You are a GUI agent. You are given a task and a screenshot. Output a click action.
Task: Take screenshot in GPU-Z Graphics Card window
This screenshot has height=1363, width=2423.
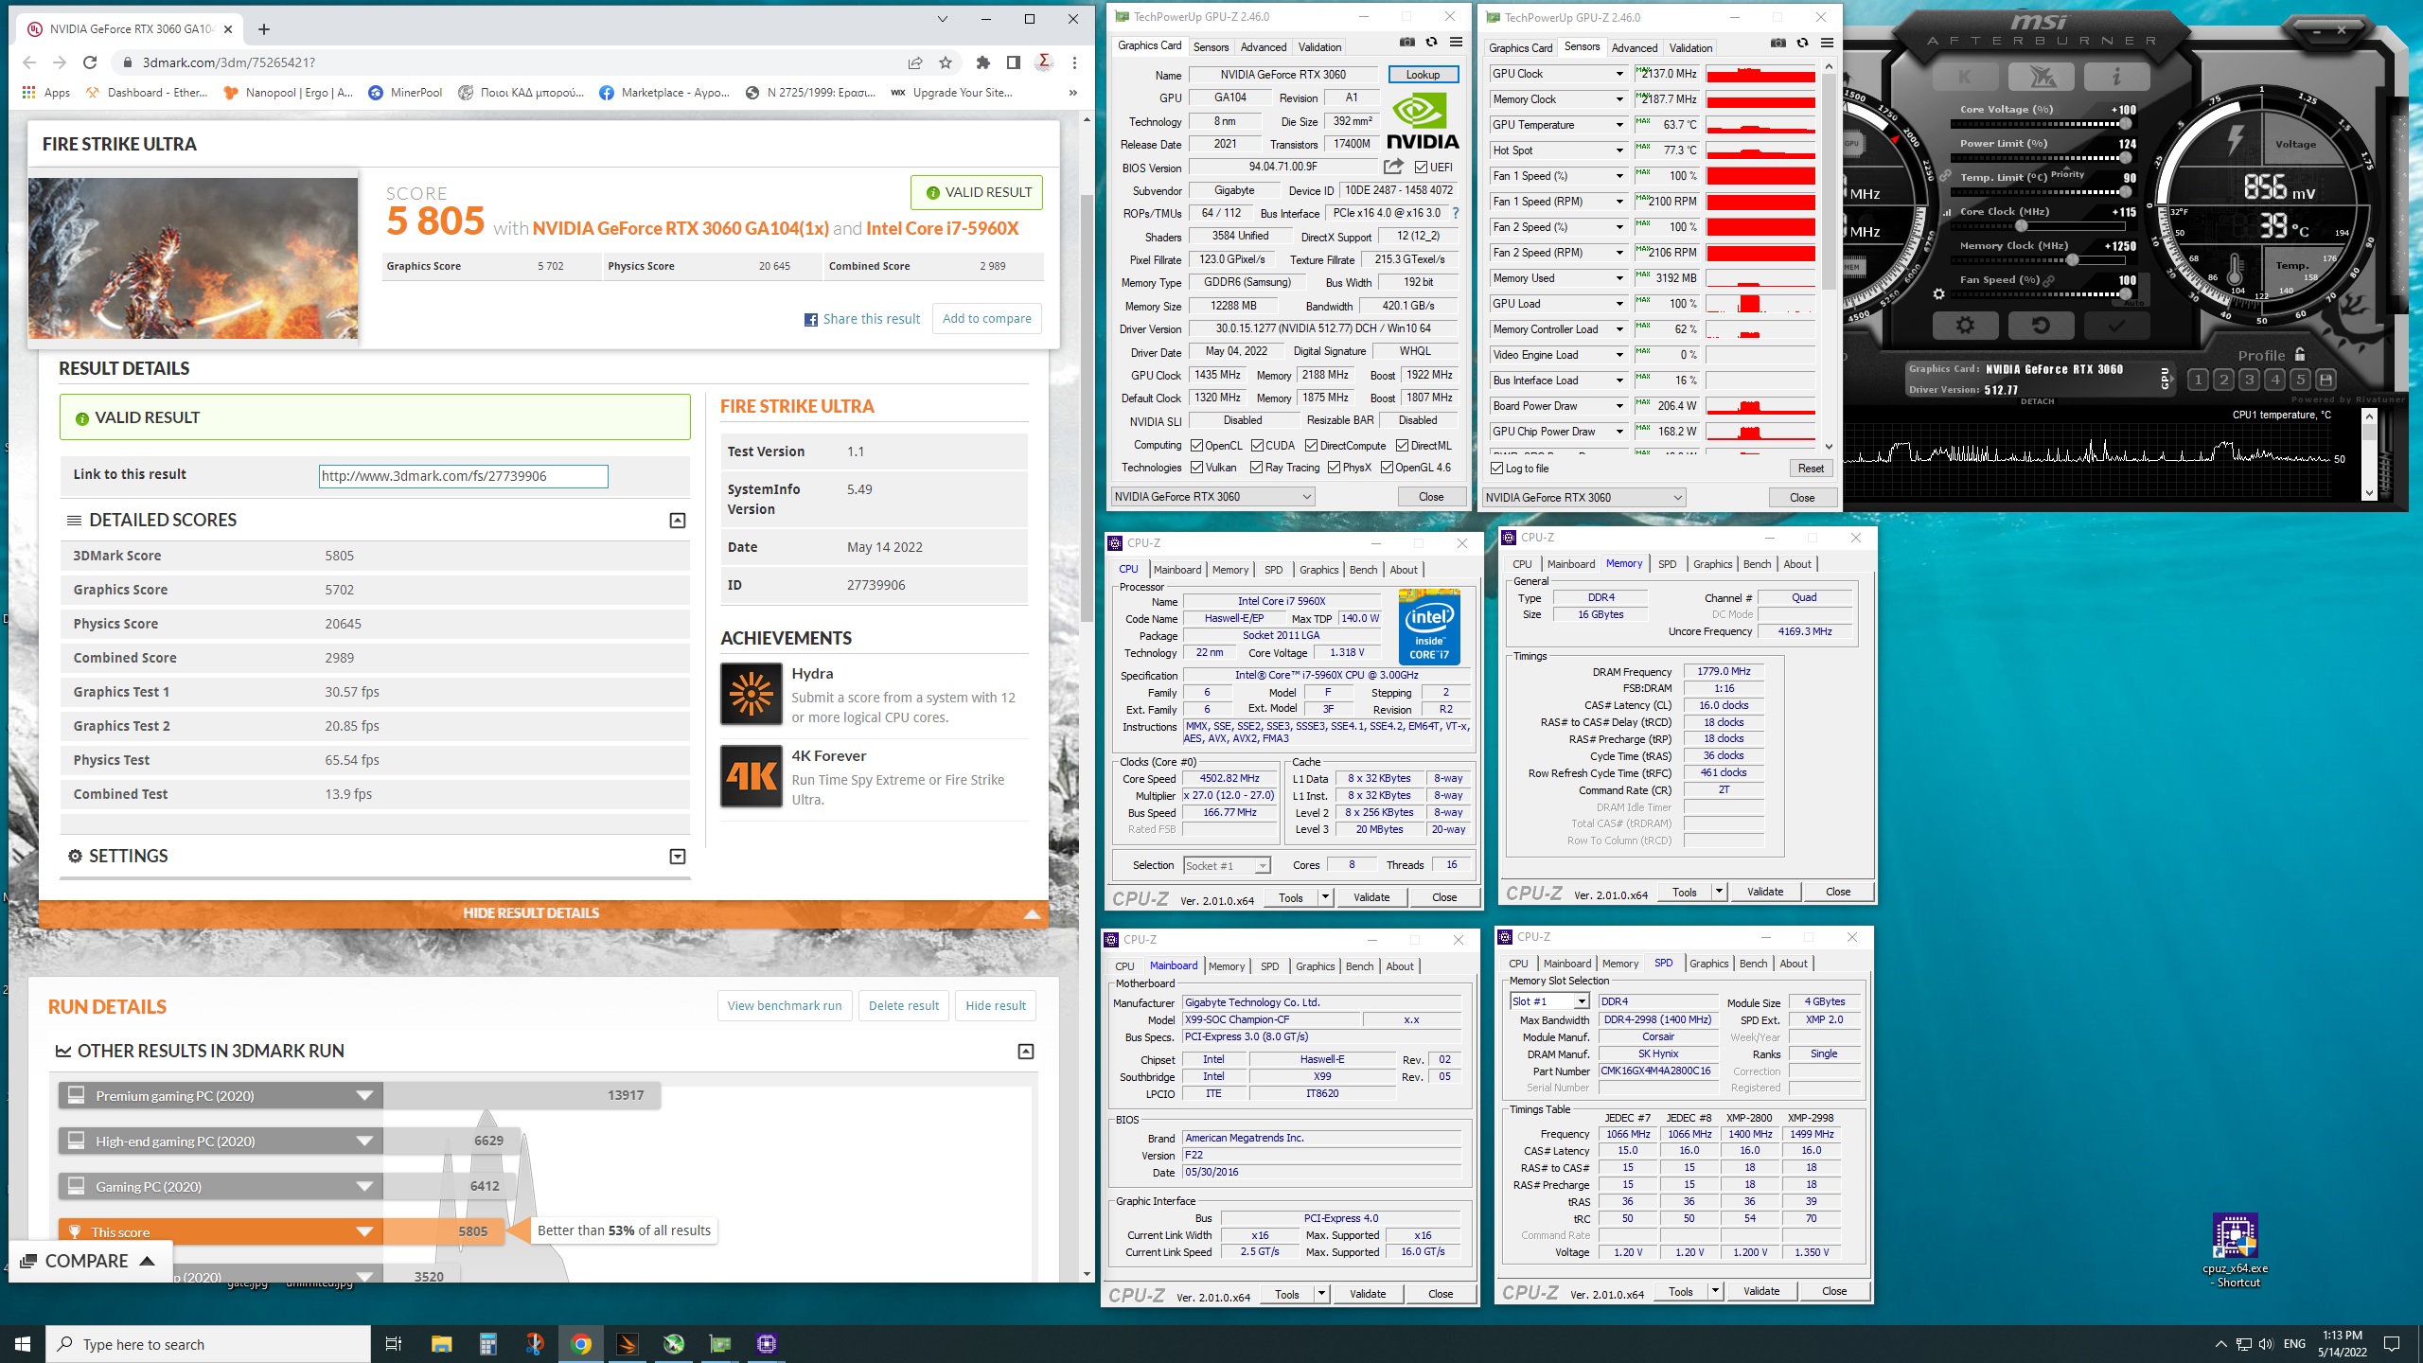point(1407,42)
